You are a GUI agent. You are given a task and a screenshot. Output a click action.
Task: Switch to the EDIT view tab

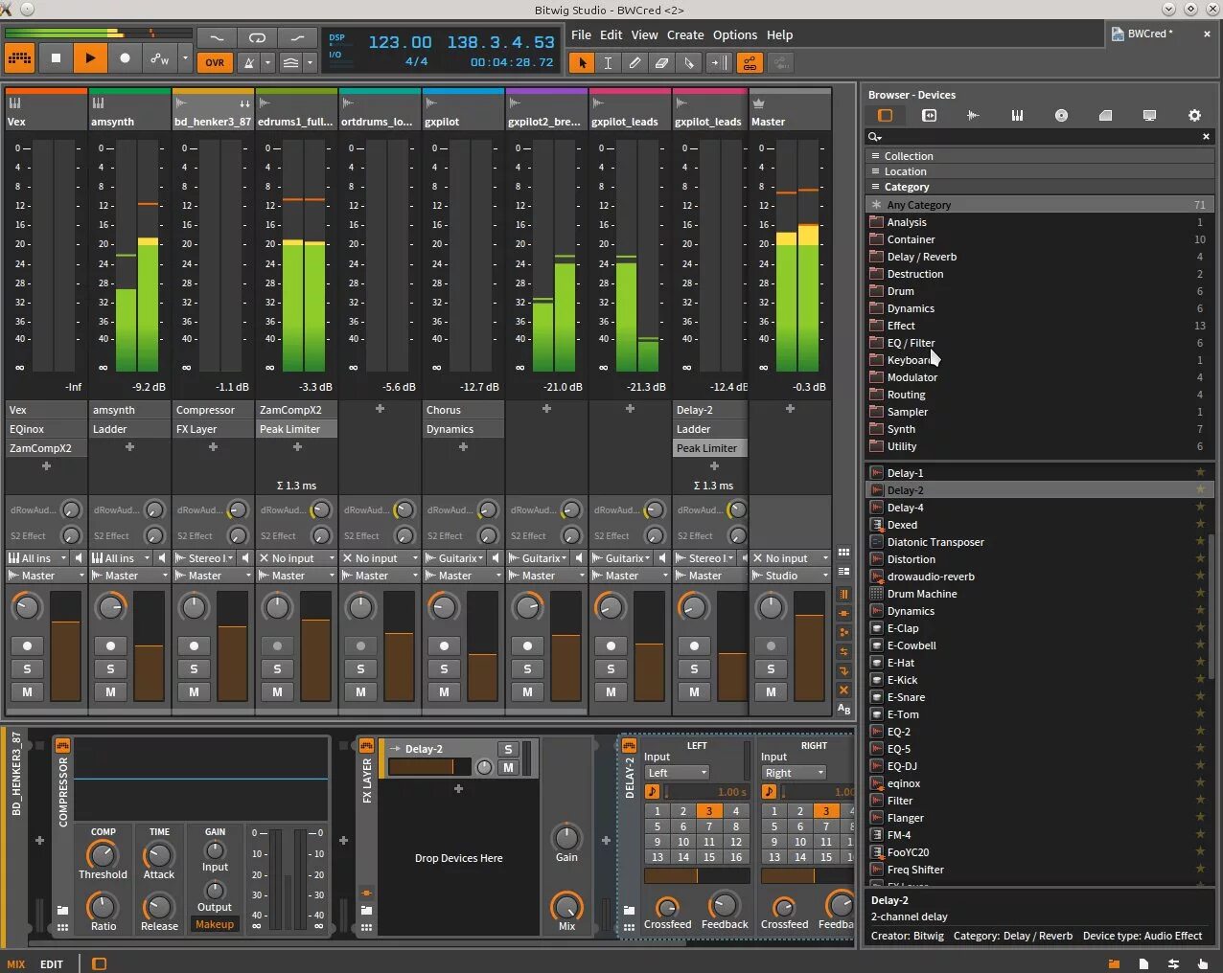(52, 964)
